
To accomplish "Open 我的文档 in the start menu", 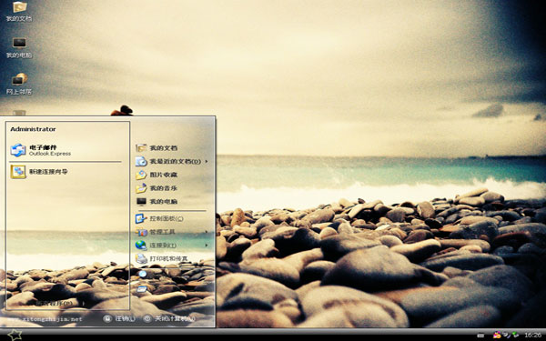I will pyautogui.click(x=157, y=148).
